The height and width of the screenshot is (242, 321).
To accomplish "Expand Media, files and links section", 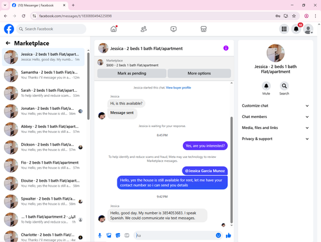I will [275, 128].
